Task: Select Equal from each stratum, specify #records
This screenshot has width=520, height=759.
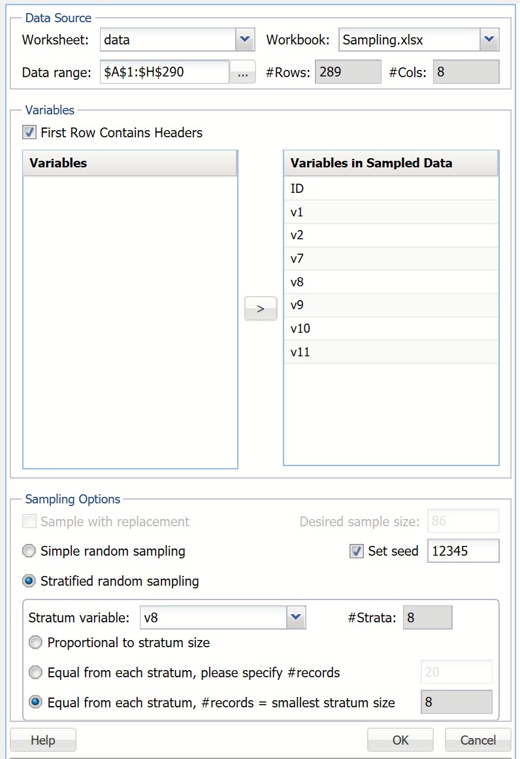Action: 36,672
